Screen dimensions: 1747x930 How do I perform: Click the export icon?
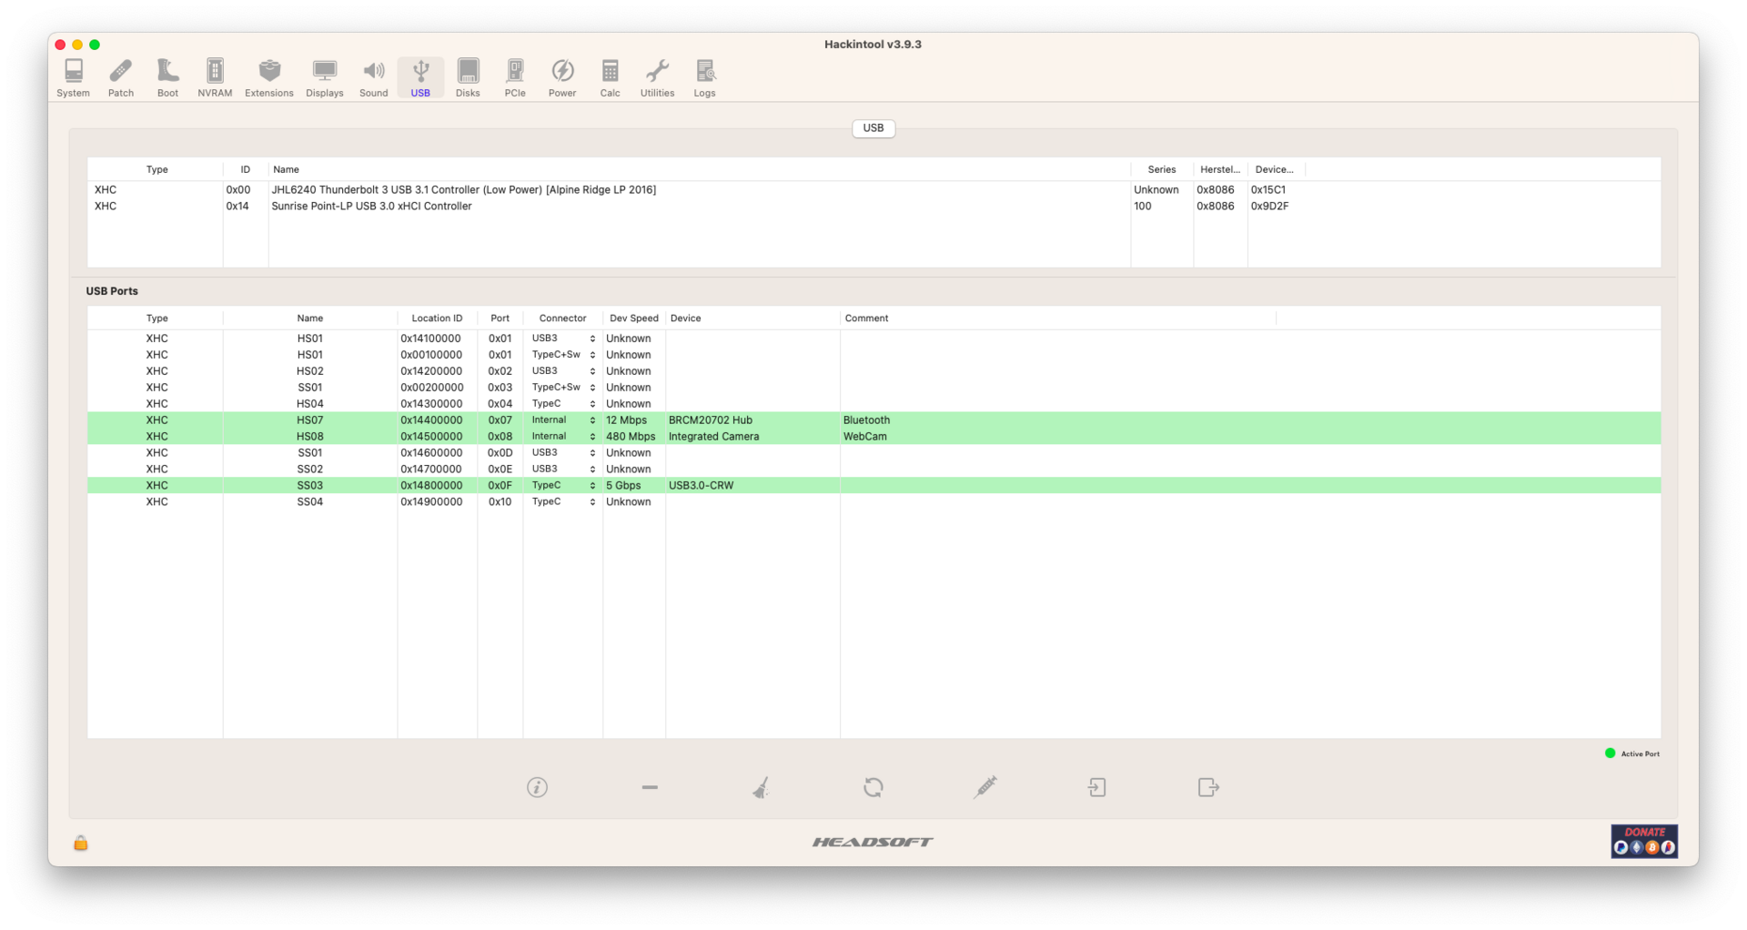click(x=1208, y=787)
